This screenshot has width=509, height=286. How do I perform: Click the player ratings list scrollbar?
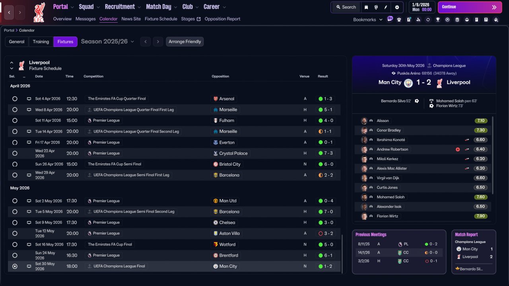[x=492, y=155]
